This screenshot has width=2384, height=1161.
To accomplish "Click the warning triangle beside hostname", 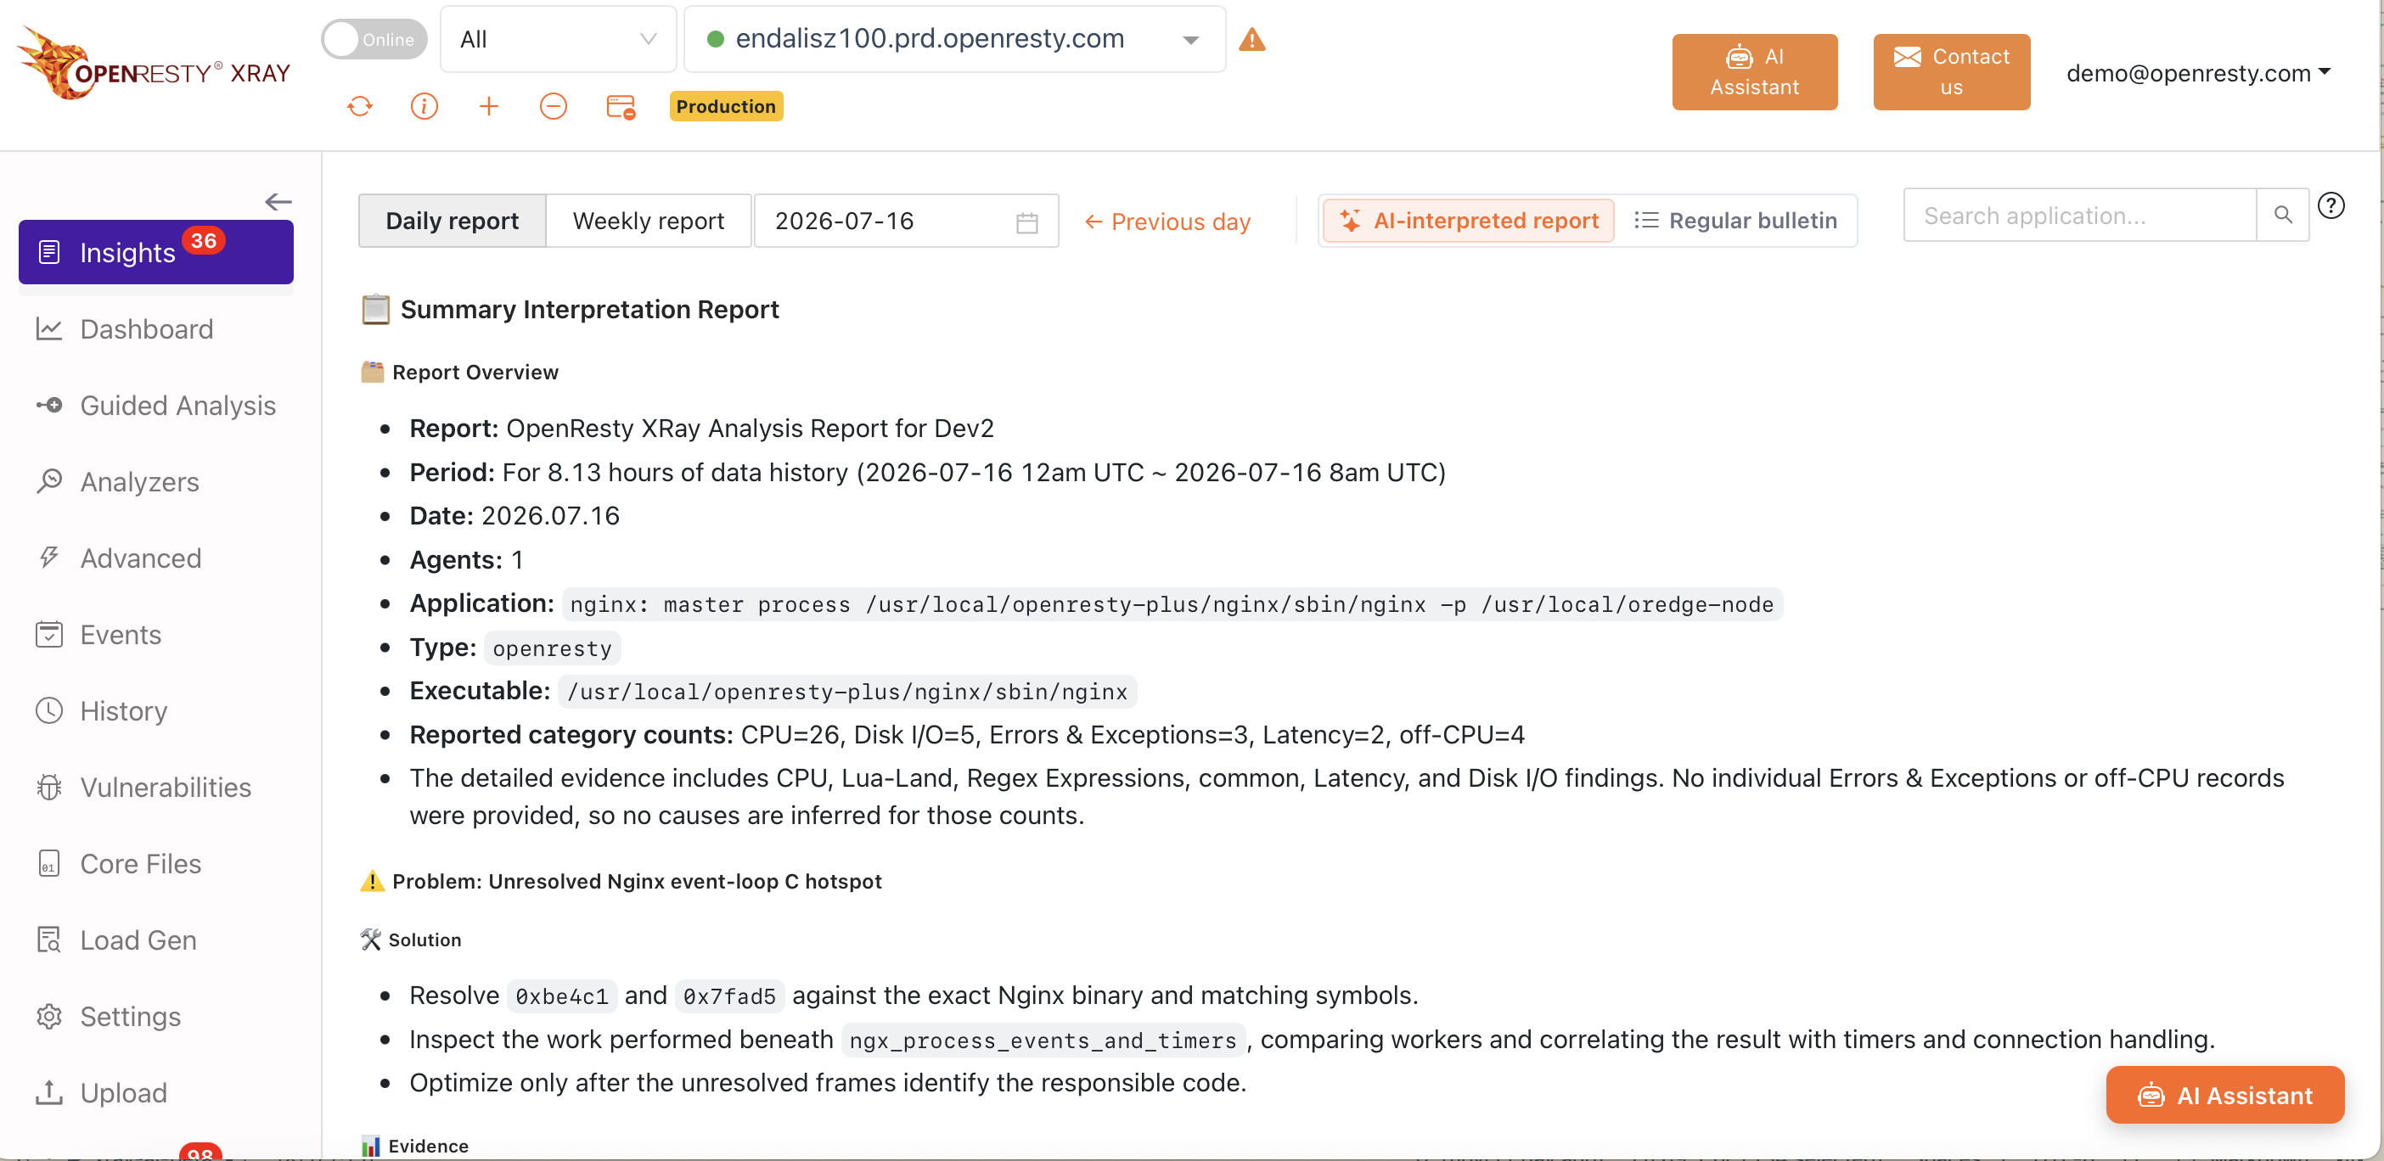I will [1252, 39].
